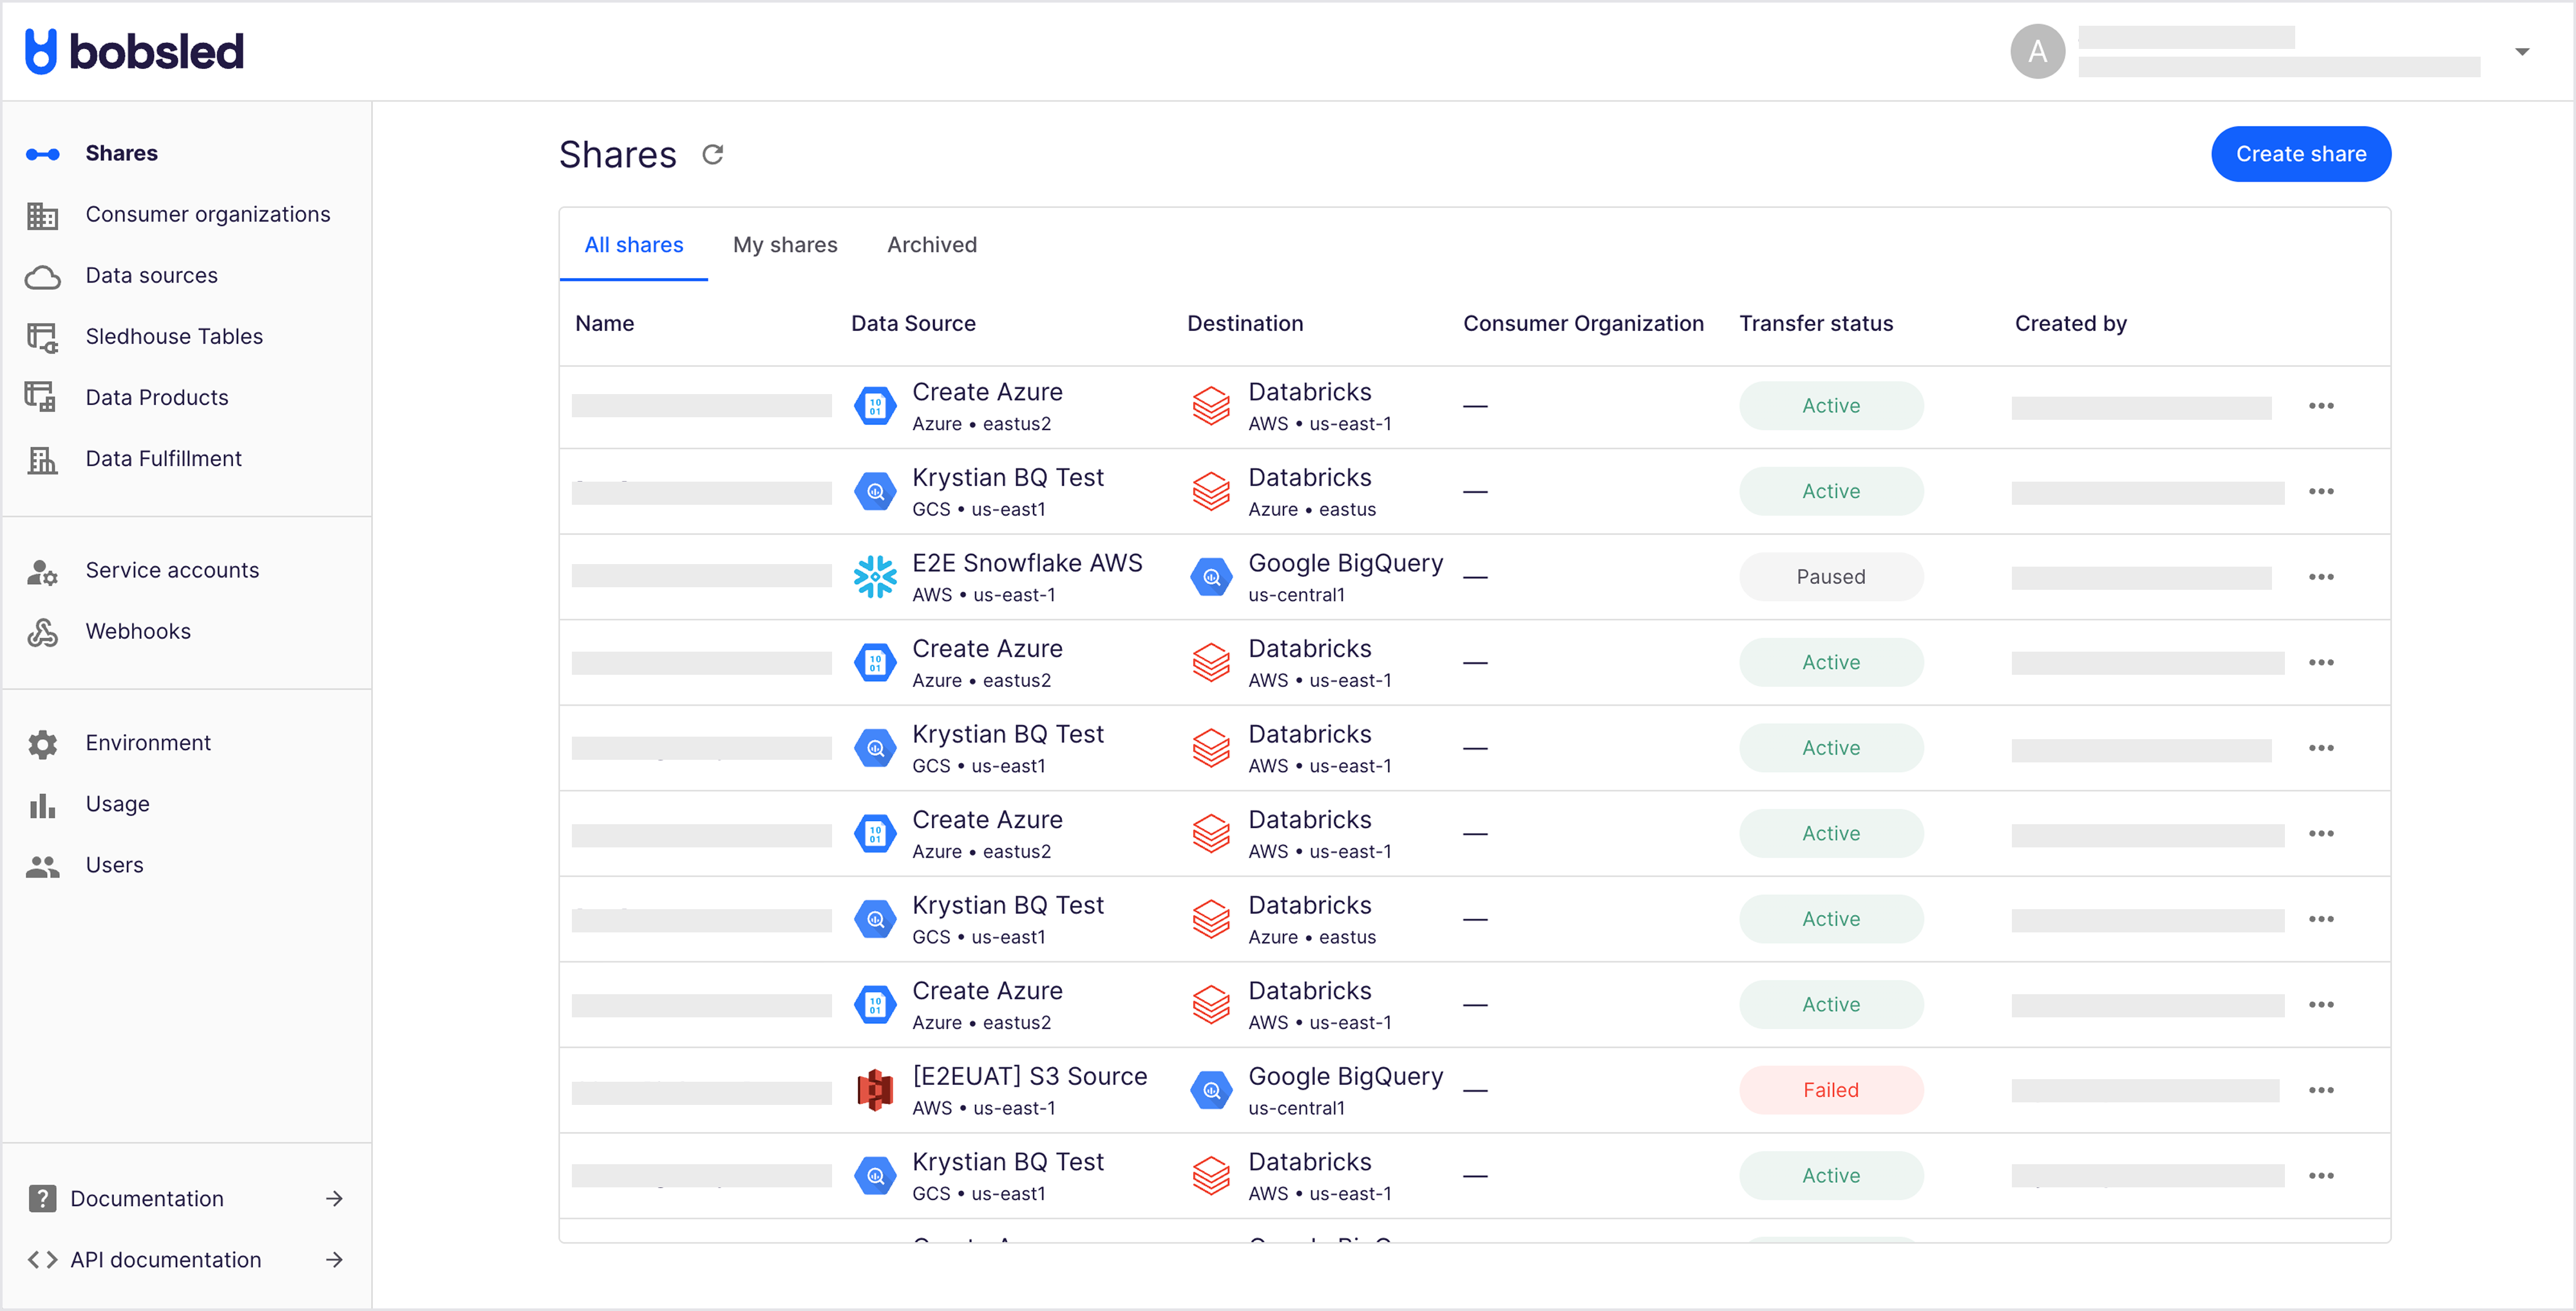The width and height of the screenshot is (2576, 1311).
Task: Click the user avatar letter A
Action: tap(2037, 51)
